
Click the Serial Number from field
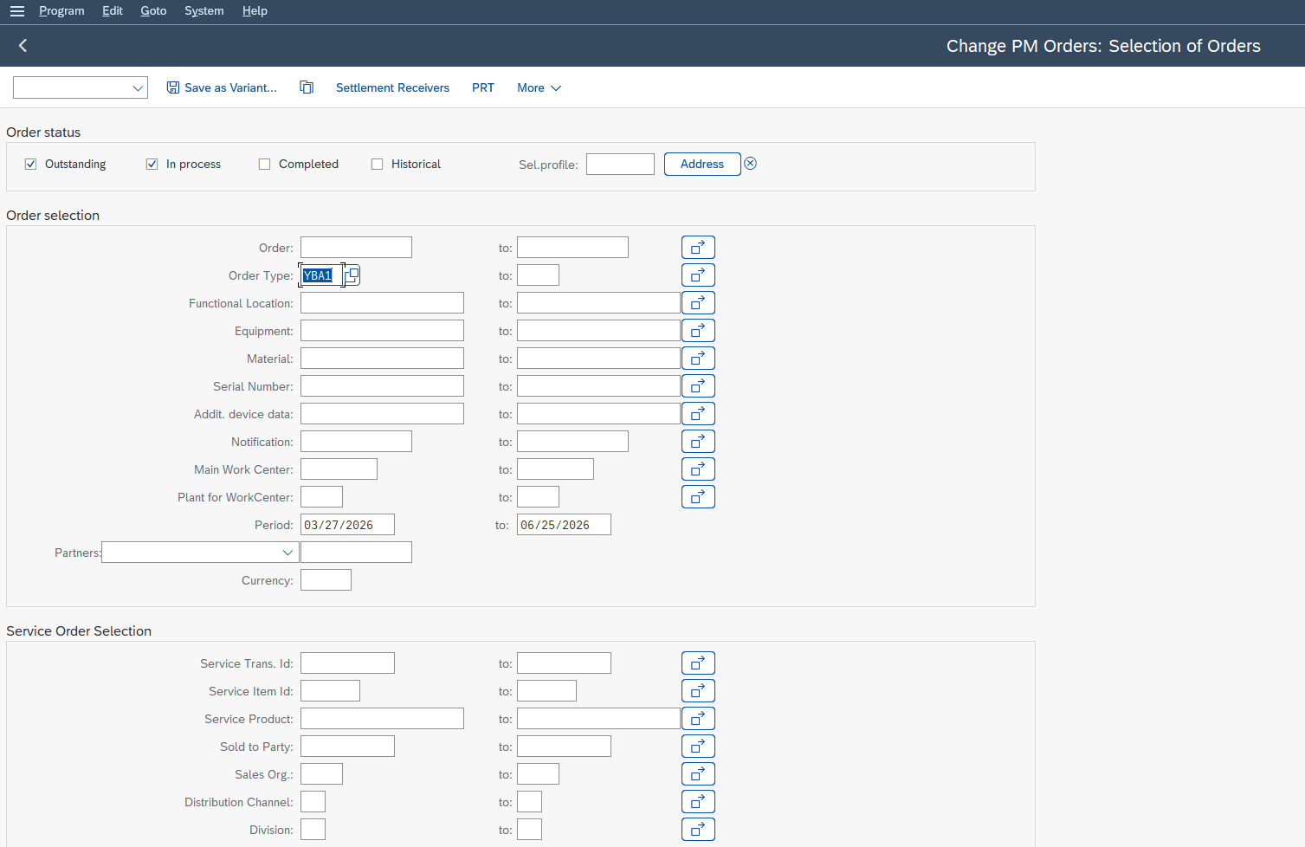pos(382,386)
